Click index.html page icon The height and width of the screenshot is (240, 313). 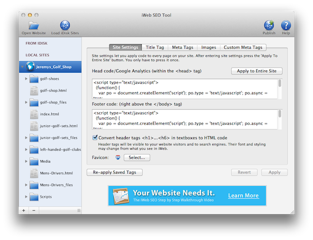[x=34, y=114]
